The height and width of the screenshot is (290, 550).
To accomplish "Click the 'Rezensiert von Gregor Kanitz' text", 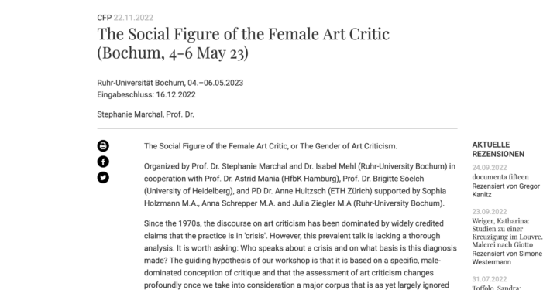I will tap(506, 190).
